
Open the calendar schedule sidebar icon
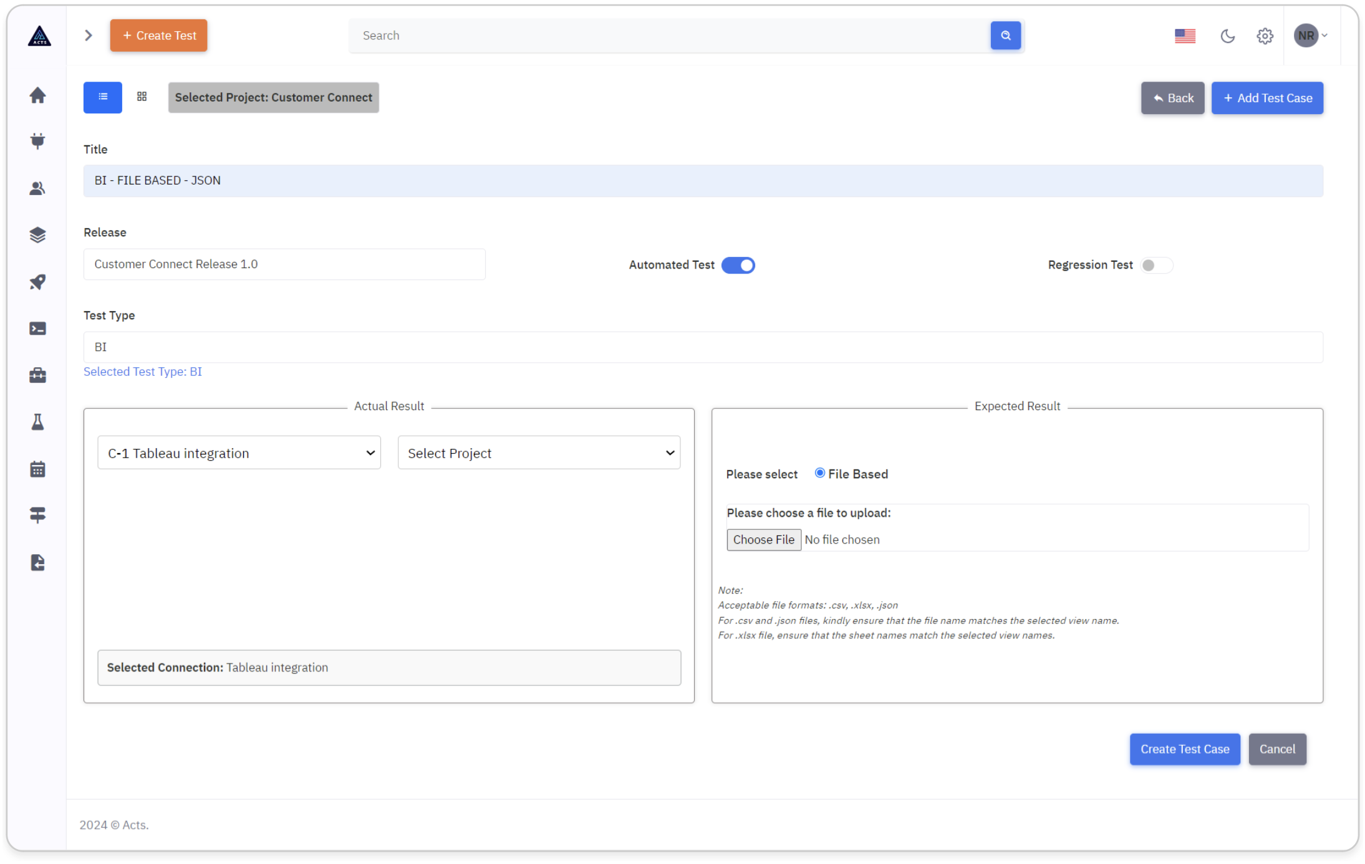pyautogui.click(x=37, y=469)
